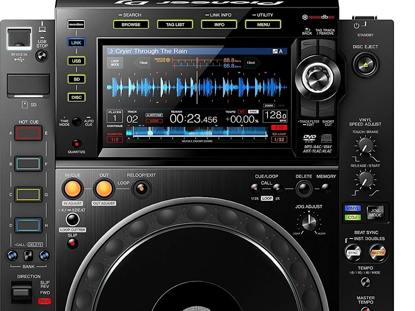This screenshot has width=415, height=311.
Task: Call the previous cue with left arrow
Action: 255,189
